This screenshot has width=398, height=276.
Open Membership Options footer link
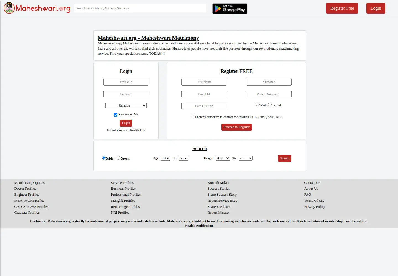click(x=30, y=183)
